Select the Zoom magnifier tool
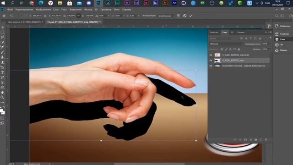 pos(2,97)
